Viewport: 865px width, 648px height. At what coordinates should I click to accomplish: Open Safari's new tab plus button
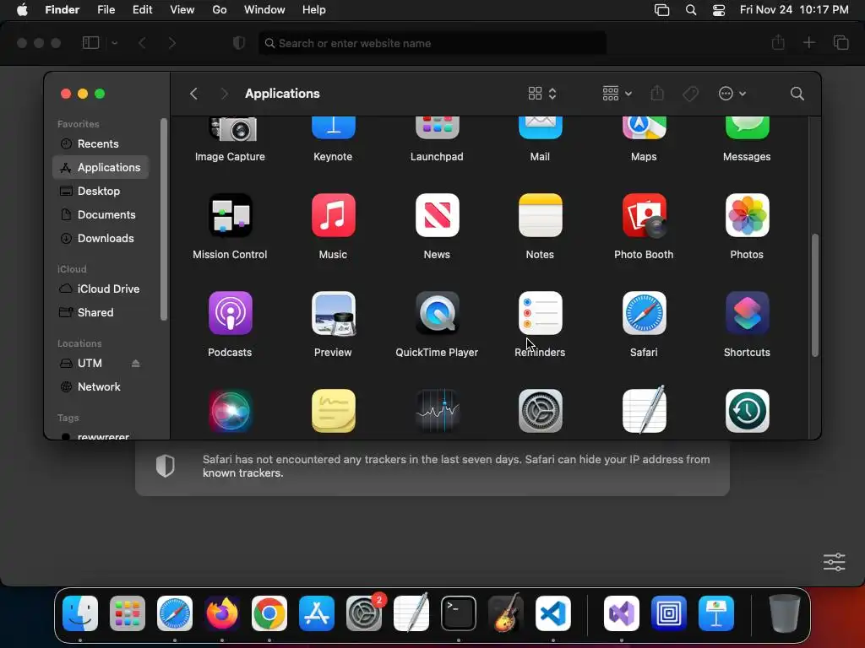[x=809, y=43]
